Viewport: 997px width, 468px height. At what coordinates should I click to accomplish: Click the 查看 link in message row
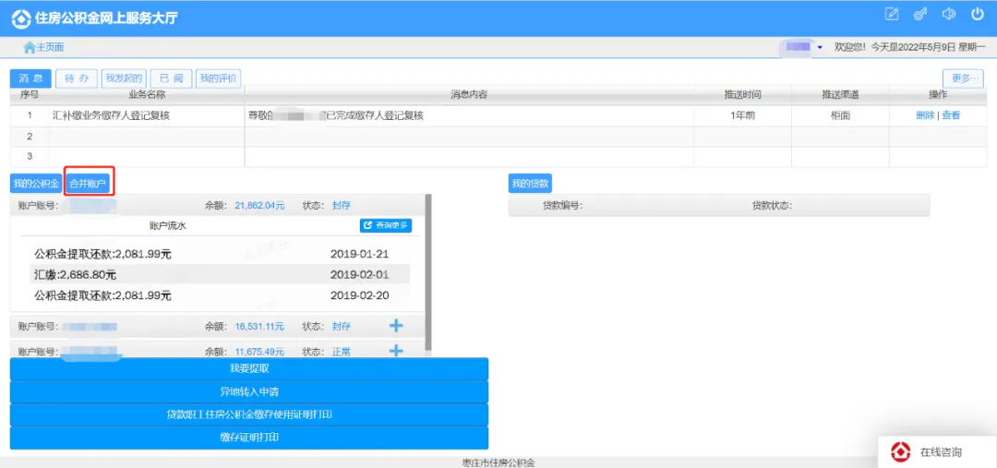951,115
